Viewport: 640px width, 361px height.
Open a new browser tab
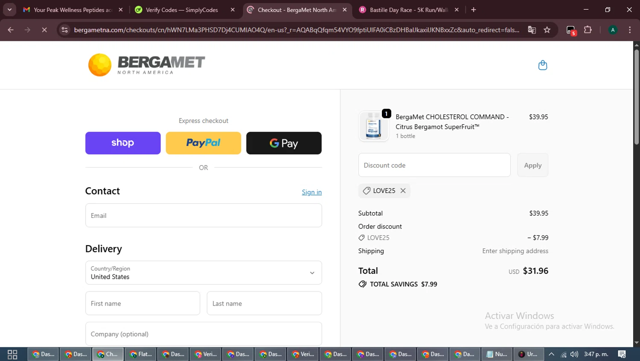474,10
